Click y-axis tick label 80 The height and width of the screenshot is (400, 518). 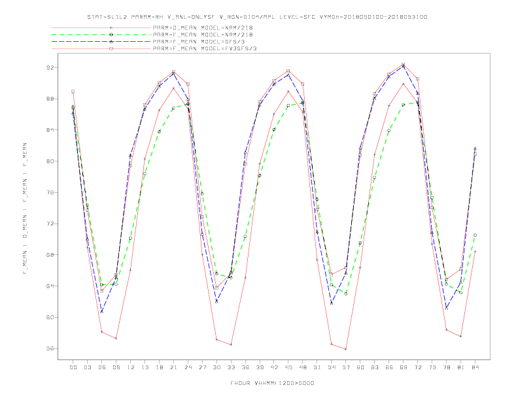point(49,161)
